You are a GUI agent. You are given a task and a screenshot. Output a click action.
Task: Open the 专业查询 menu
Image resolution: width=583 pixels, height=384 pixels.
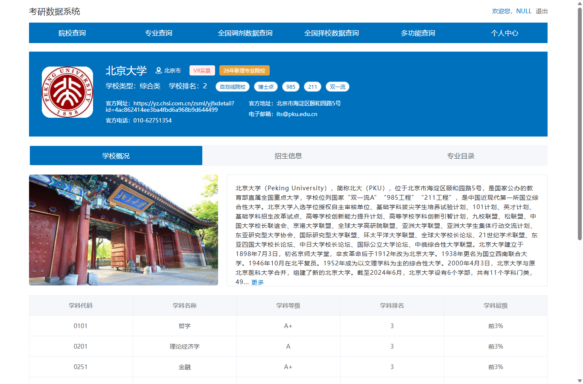(159, 33)
